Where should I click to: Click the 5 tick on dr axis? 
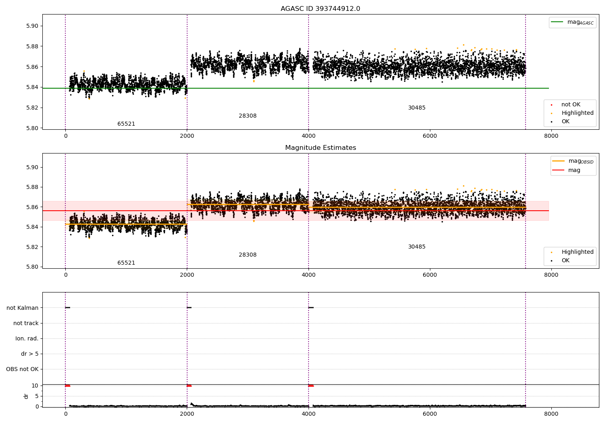click(x=37, y=396)
